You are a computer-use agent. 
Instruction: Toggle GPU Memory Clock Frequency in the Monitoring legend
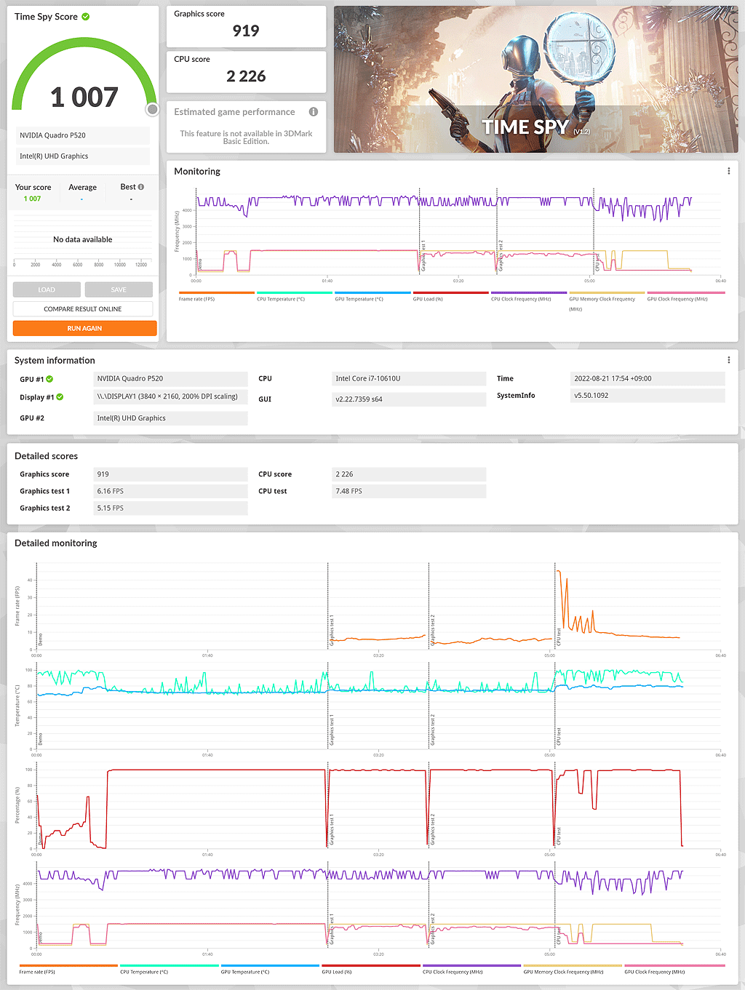[x=607, y=300]
